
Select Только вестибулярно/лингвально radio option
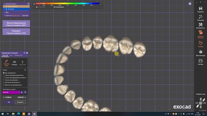pos(4,78)
